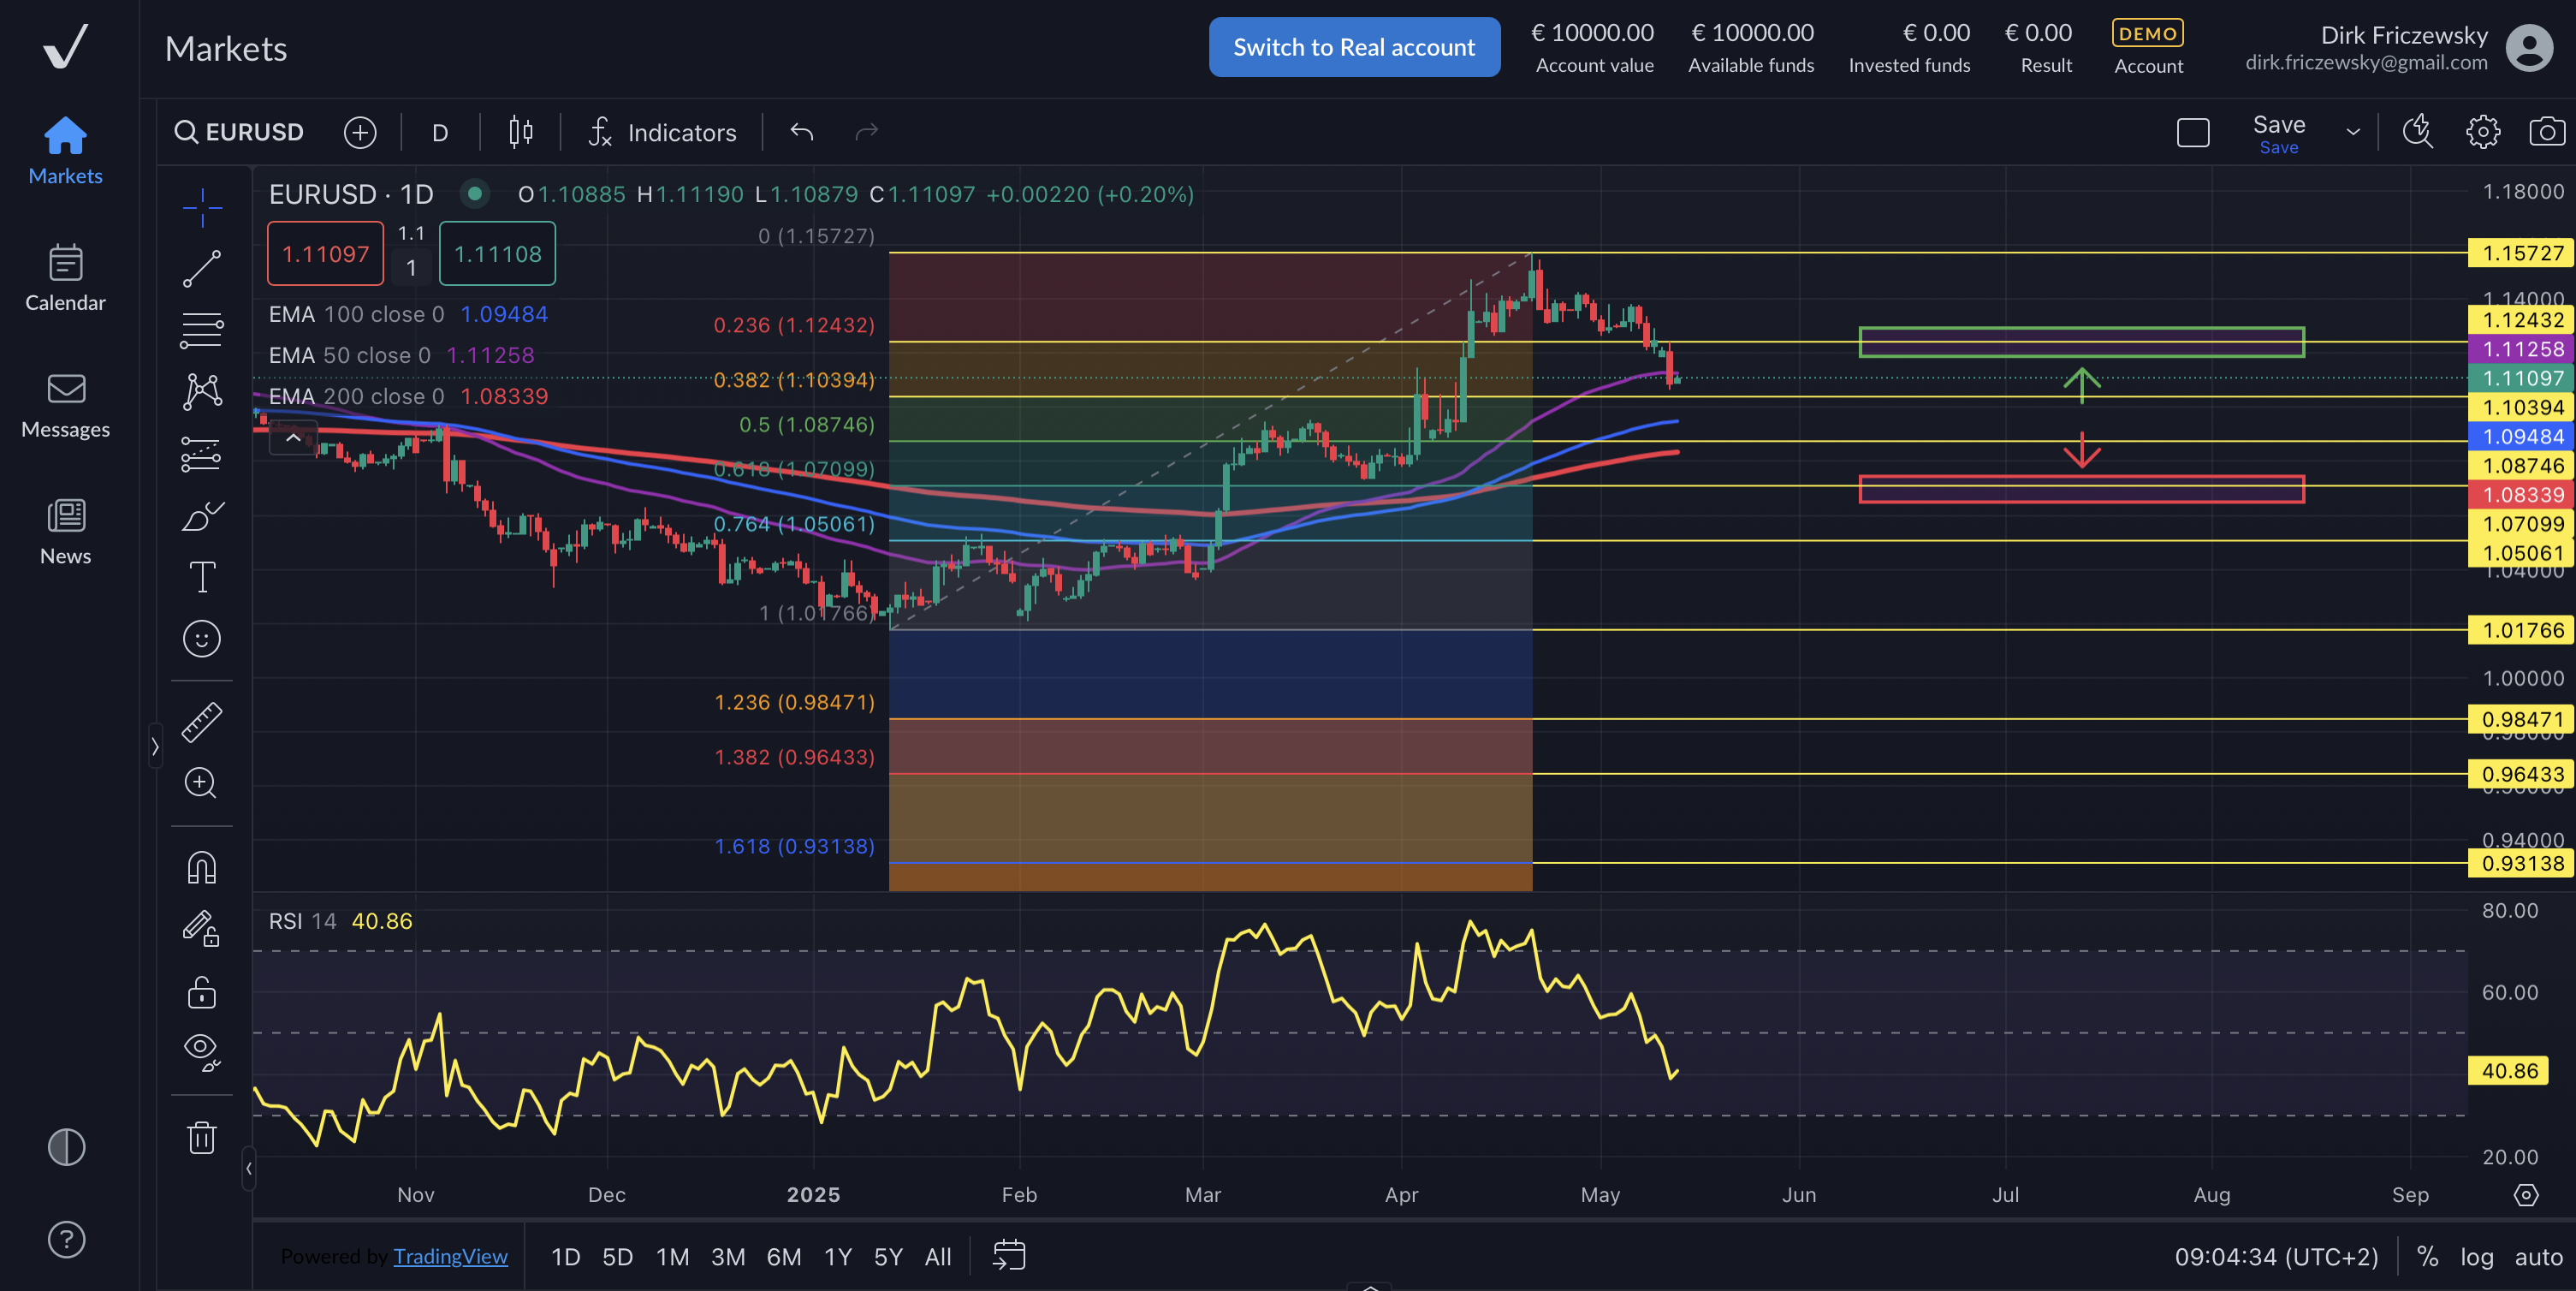Expand the Save layout dropdown arrow
The image size is (2576, 1291).
2353,132
